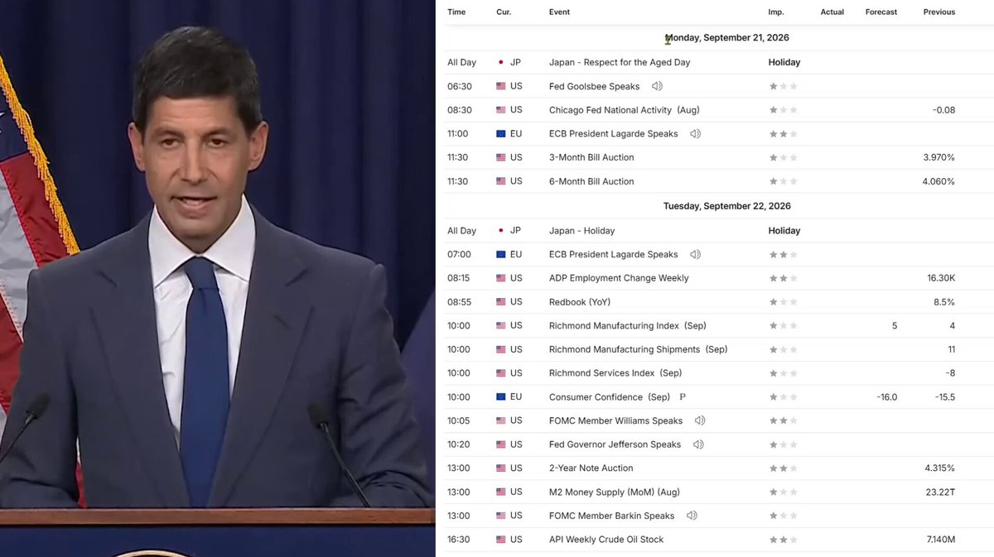This screenshot has width=994, height=557.
Task: Click the Imp. column header
Action: coord(776,12)
